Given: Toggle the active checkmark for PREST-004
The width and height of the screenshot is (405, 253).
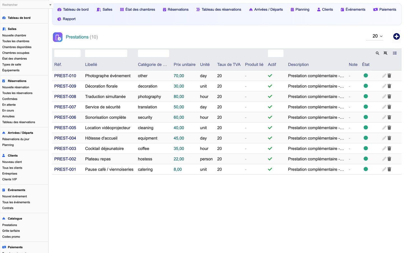Looking at the screenshot, I should tap(270, 138).
